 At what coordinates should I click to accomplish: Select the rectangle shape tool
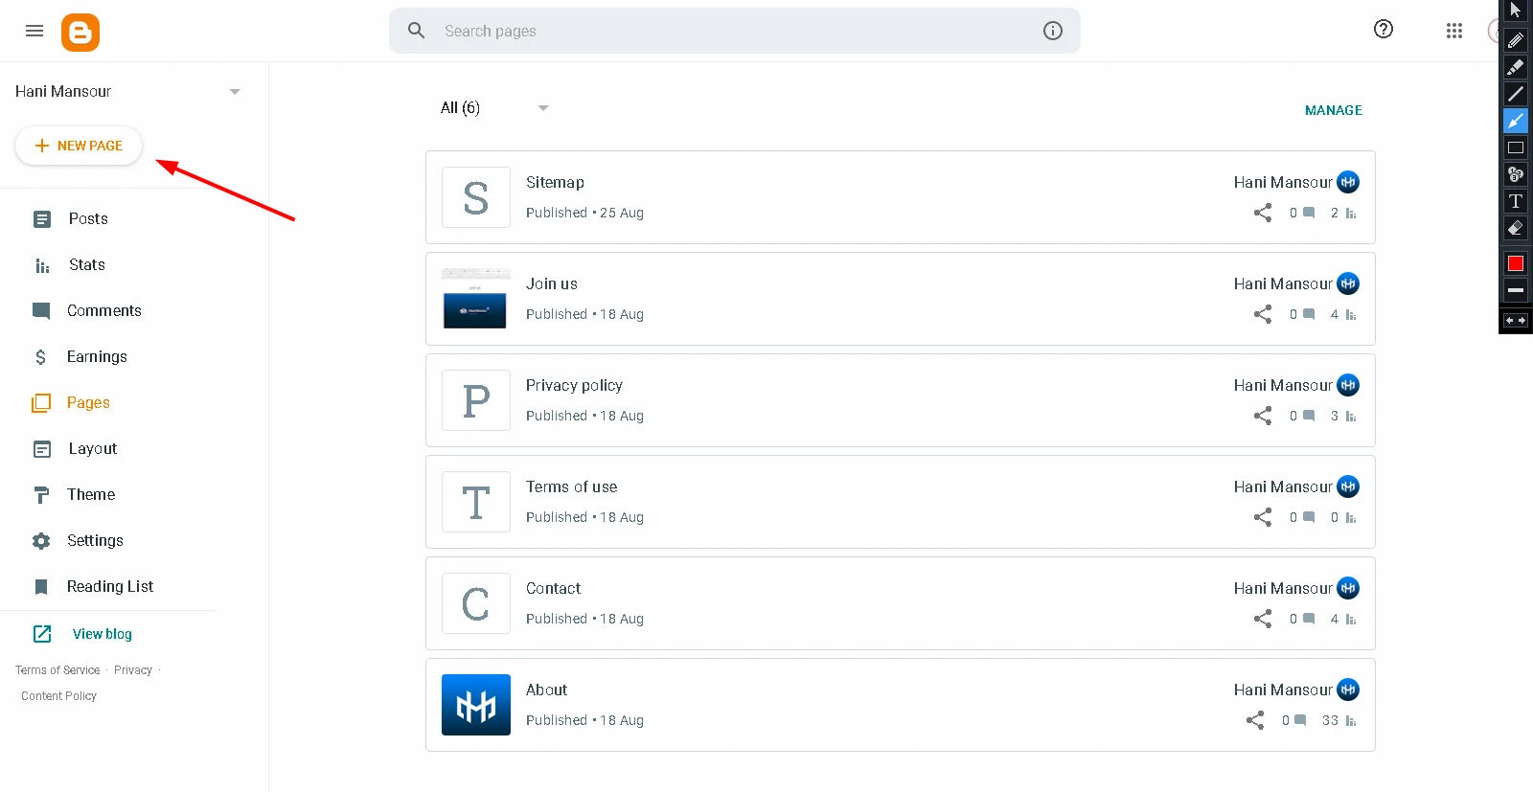[x=1515, y=147]
